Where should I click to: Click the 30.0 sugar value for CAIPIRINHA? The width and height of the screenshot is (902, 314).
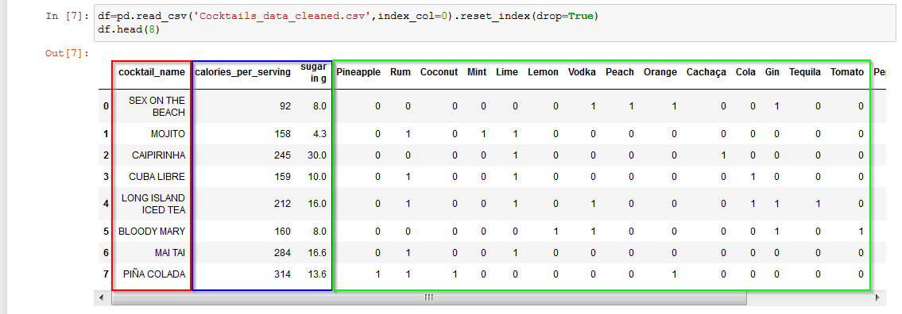coord(317,155)
